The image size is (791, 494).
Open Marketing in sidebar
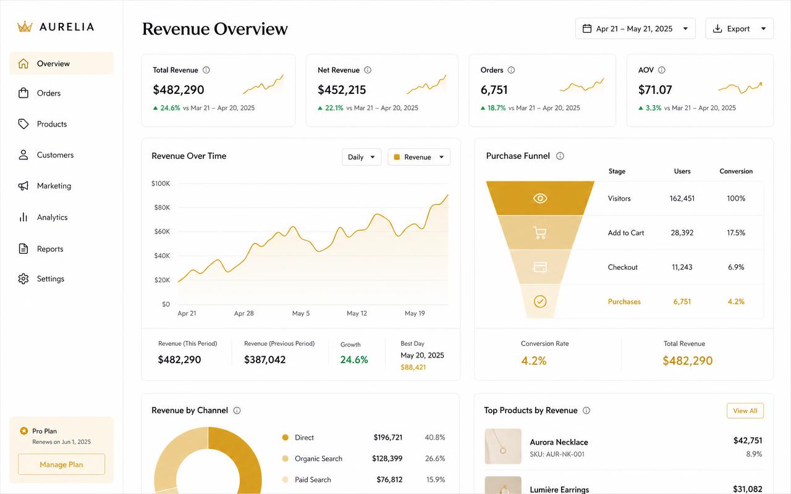[x=61, y=186]
